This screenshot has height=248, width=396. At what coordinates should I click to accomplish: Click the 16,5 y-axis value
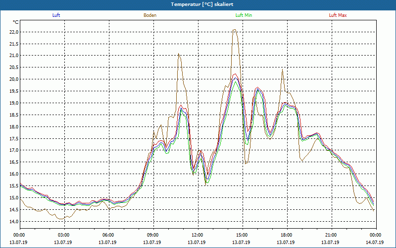click(14, 162)
